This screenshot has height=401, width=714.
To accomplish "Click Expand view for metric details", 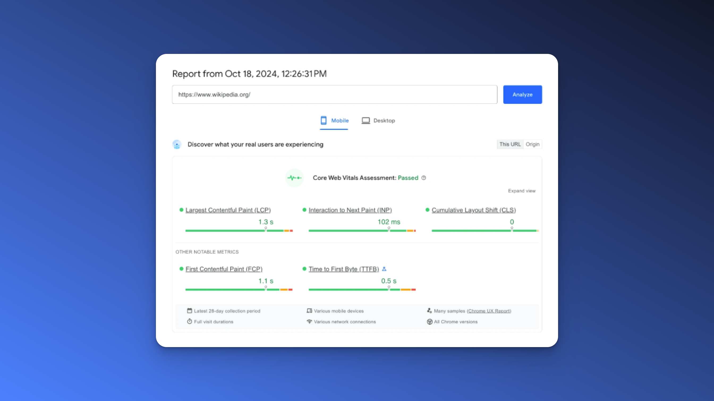I will pos(522,191).
